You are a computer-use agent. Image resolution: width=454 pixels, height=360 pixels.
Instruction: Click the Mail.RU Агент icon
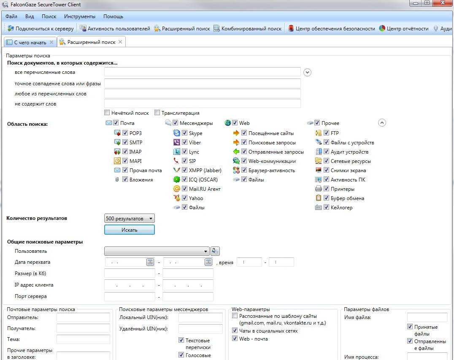click(x=177, y=189)
